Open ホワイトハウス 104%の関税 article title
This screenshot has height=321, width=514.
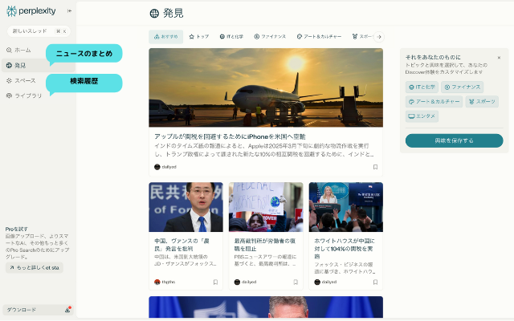(x=345, y=249)
